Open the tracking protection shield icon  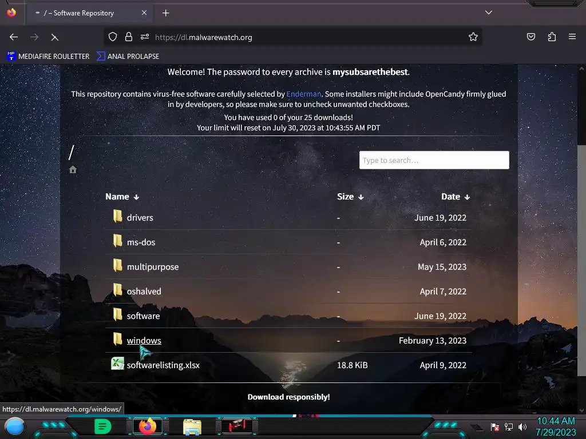(113, 37)
